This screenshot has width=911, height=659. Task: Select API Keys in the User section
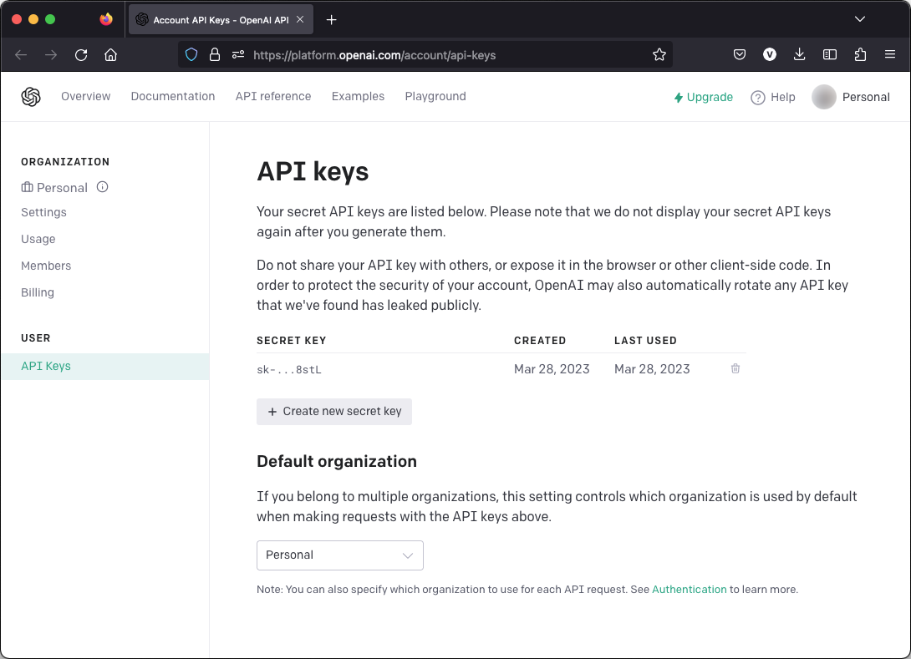point(105,367)
